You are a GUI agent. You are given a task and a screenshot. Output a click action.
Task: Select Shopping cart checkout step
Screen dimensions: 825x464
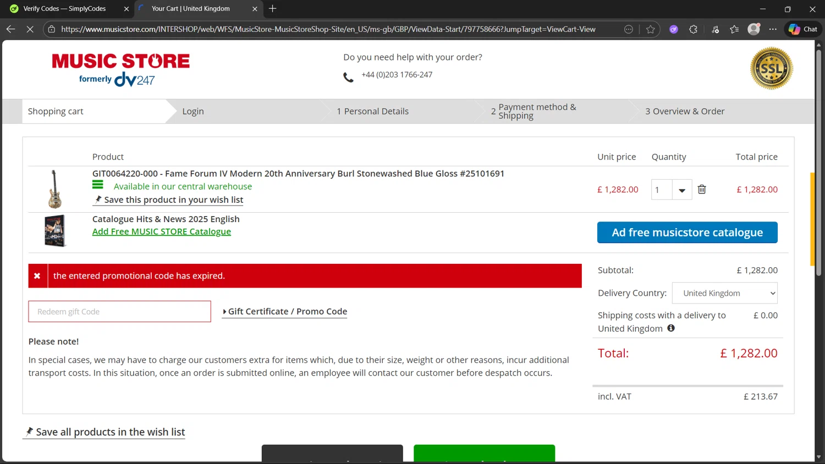tap(56, 111)
